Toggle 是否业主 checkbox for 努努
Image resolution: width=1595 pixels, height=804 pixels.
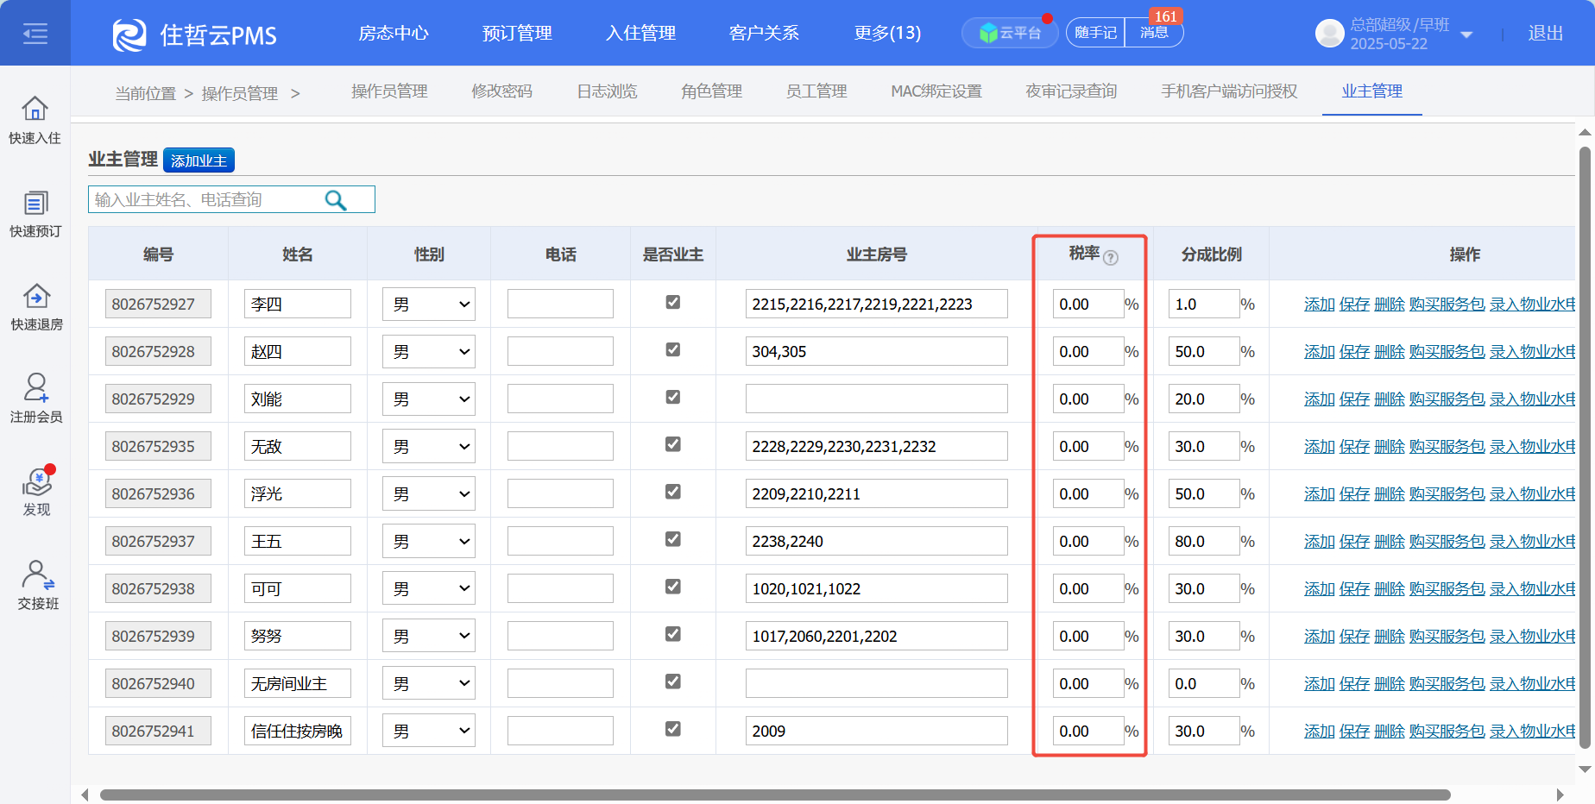(673, 634)
